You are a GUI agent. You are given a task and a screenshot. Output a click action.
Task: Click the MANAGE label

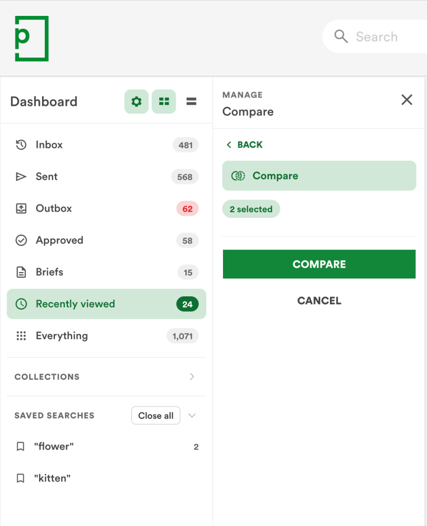pyautogui.click(x=243, y=95)
